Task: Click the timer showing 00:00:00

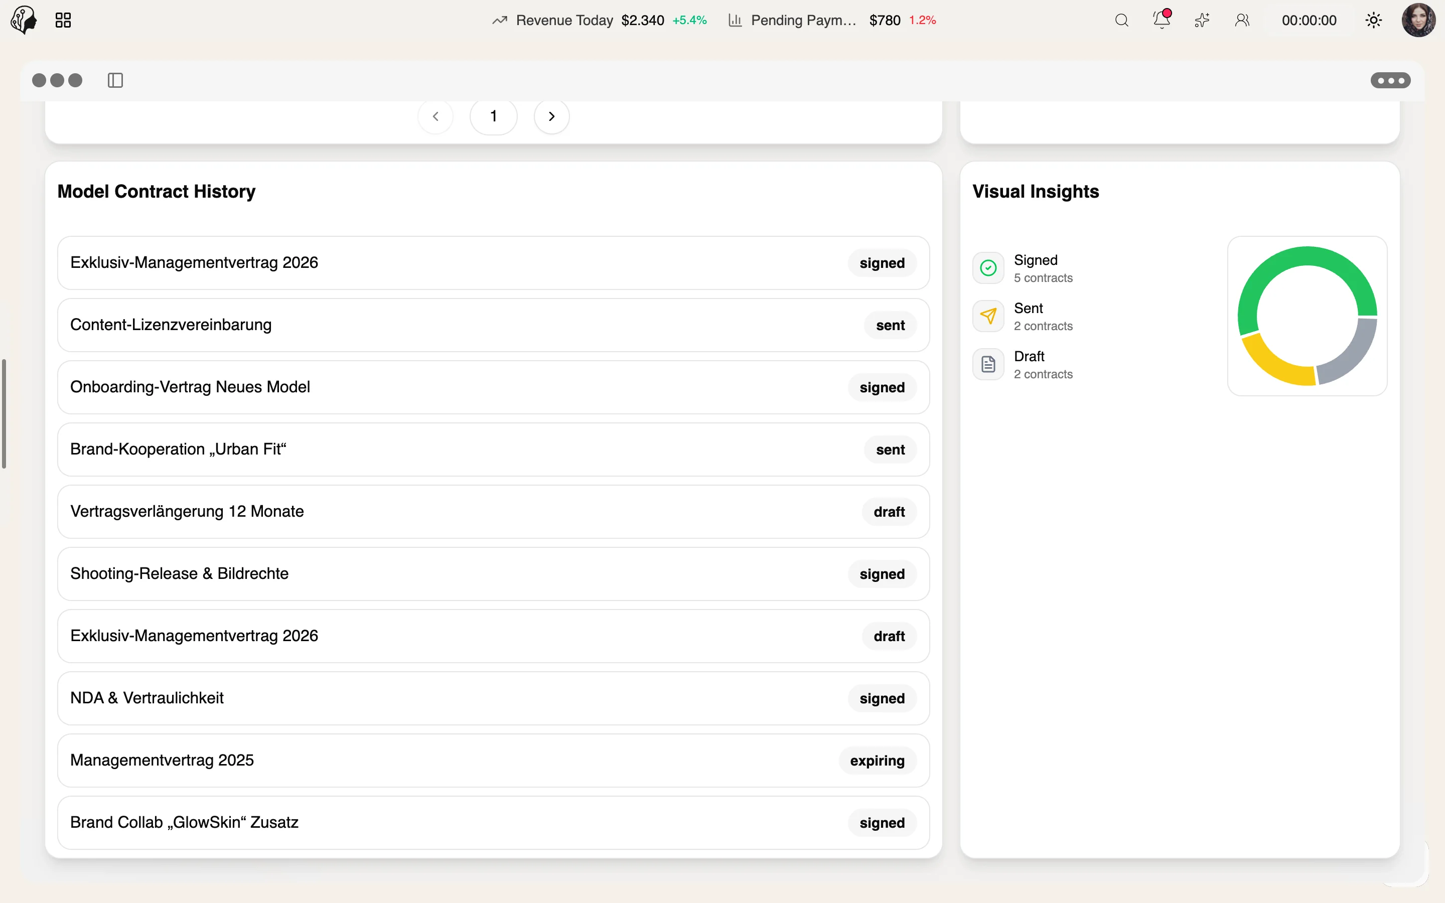Action: tap(1309, 20)
